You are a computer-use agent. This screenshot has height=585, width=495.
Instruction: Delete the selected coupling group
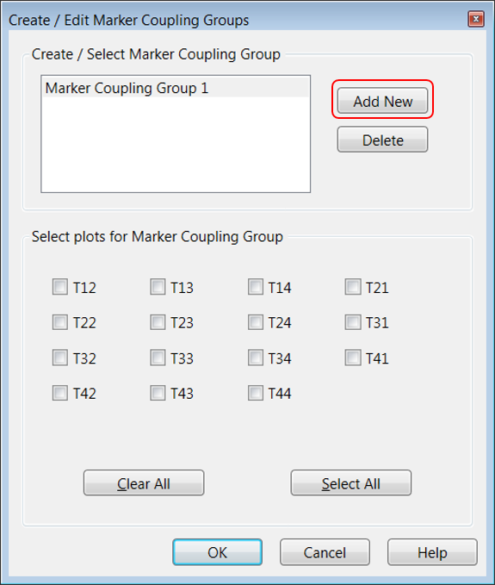382,140
